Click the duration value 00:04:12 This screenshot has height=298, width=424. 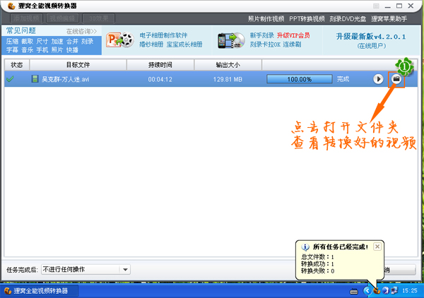(160, 79)
